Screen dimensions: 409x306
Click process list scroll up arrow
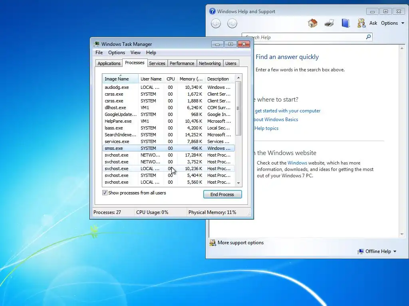point(238,78)
